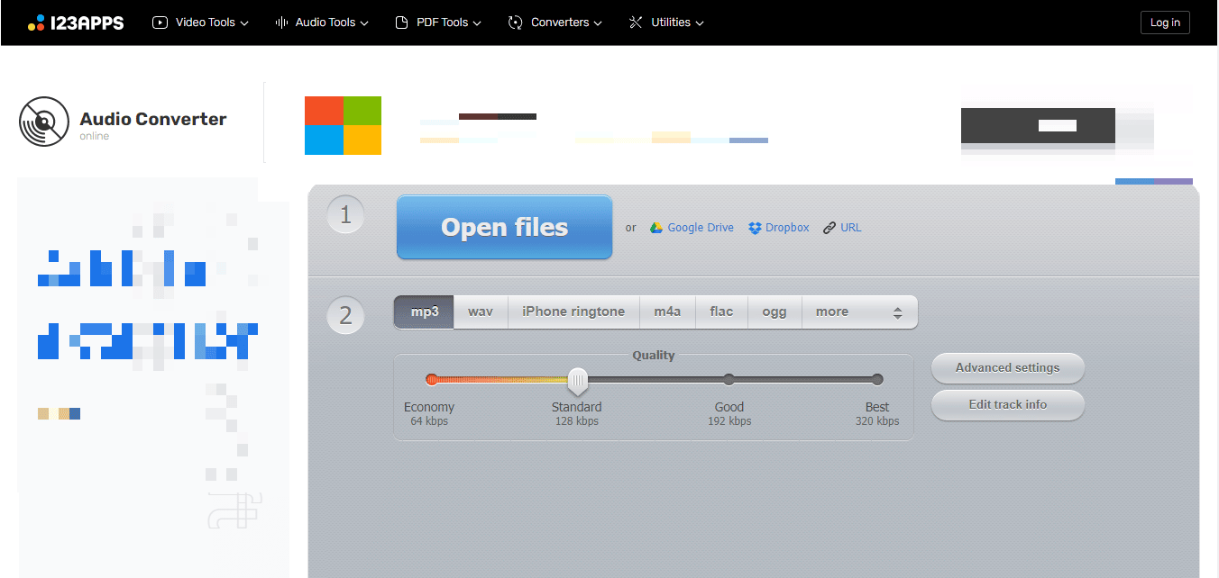Set quality to the Good point

pos(729,379)
